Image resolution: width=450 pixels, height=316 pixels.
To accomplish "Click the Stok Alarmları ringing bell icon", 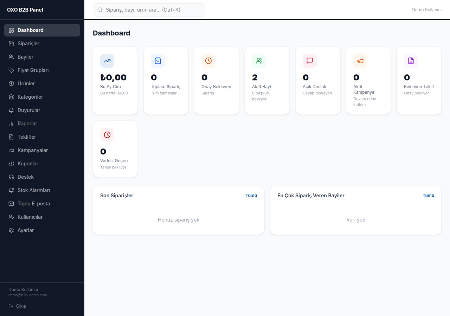I will tap(11, 190).
